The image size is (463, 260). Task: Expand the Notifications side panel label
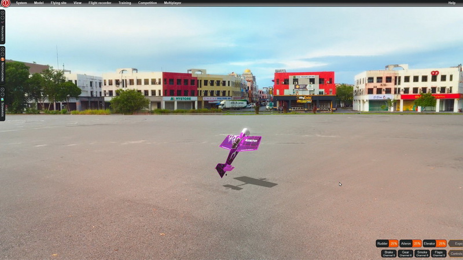pos(2,72)
